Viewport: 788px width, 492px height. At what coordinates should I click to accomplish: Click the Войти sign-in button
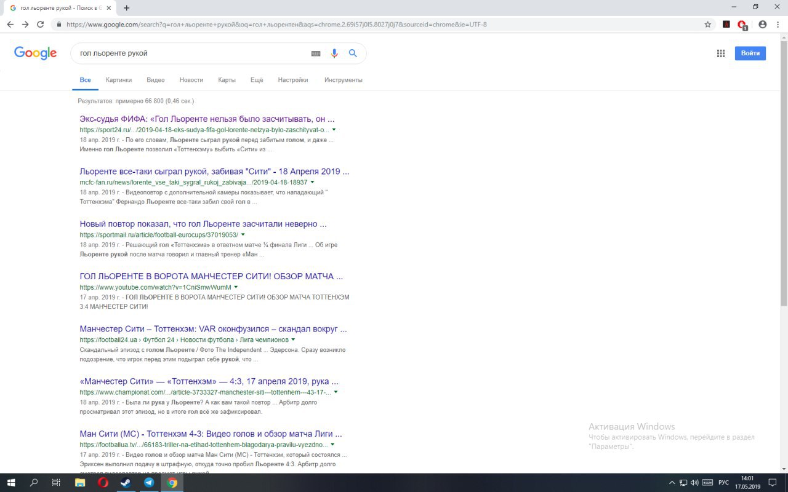coord(750,54)
